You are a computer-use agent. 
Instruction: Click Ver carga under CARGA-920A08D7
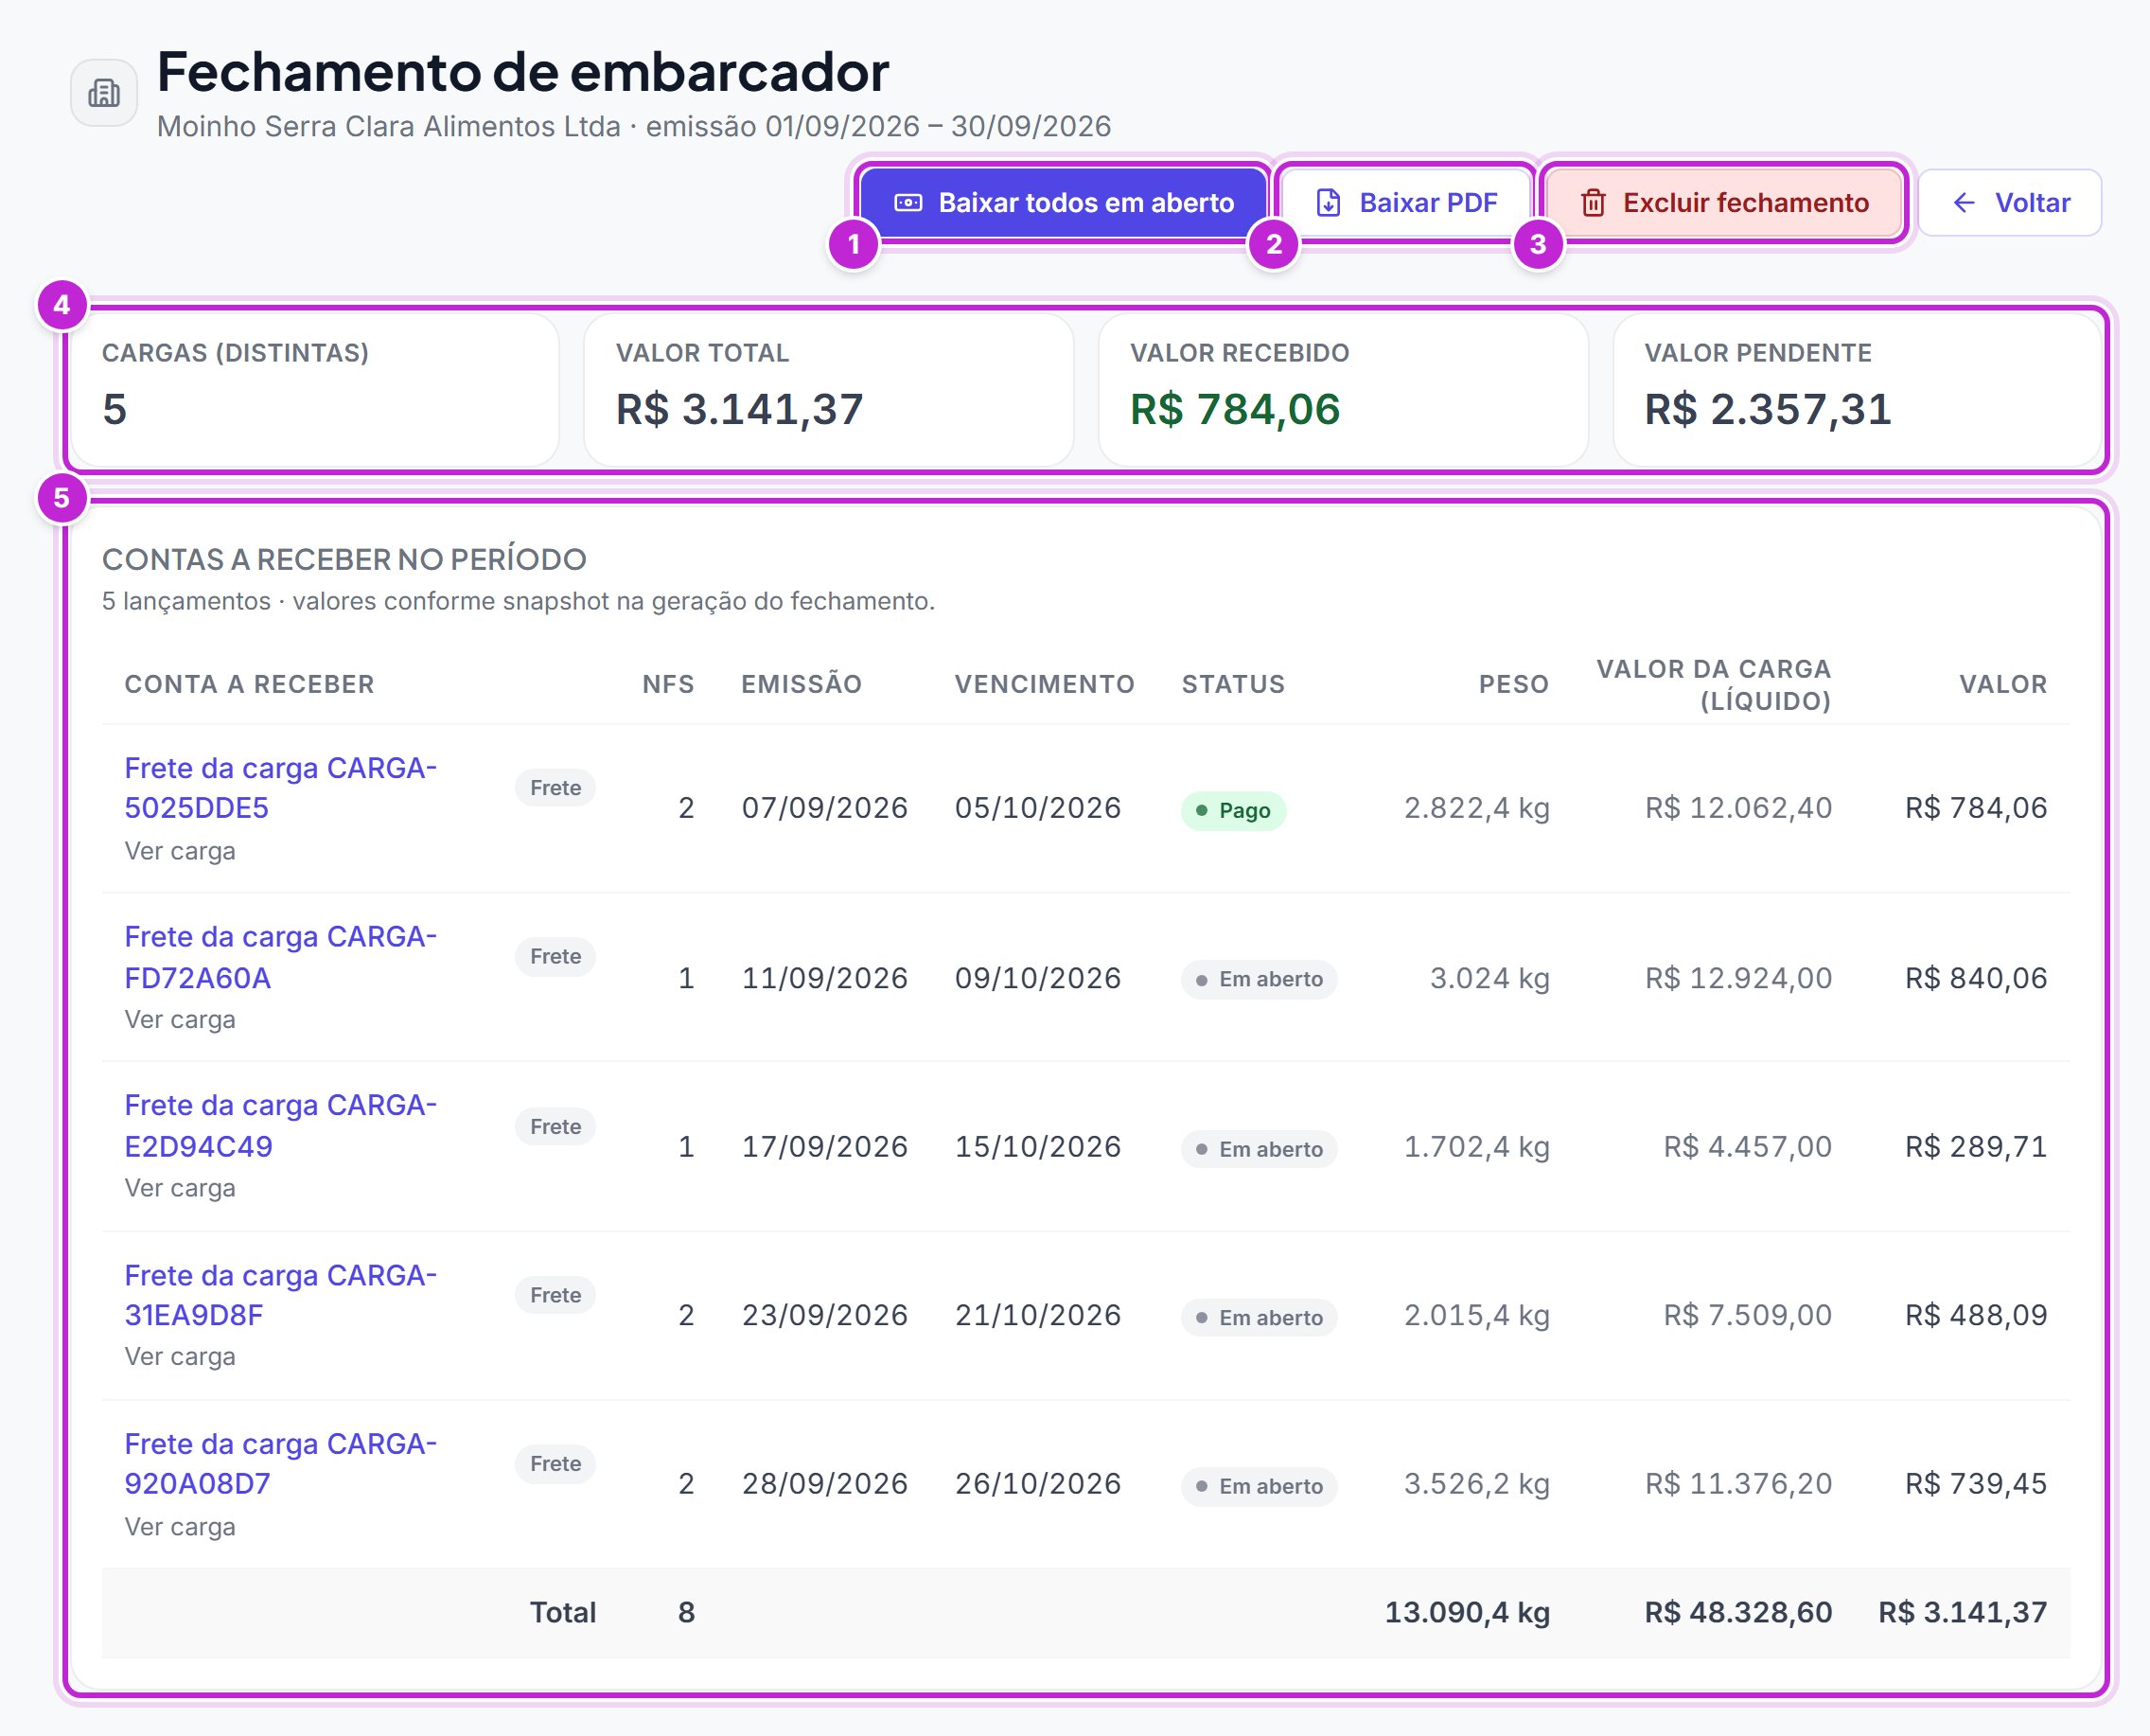180,1527
